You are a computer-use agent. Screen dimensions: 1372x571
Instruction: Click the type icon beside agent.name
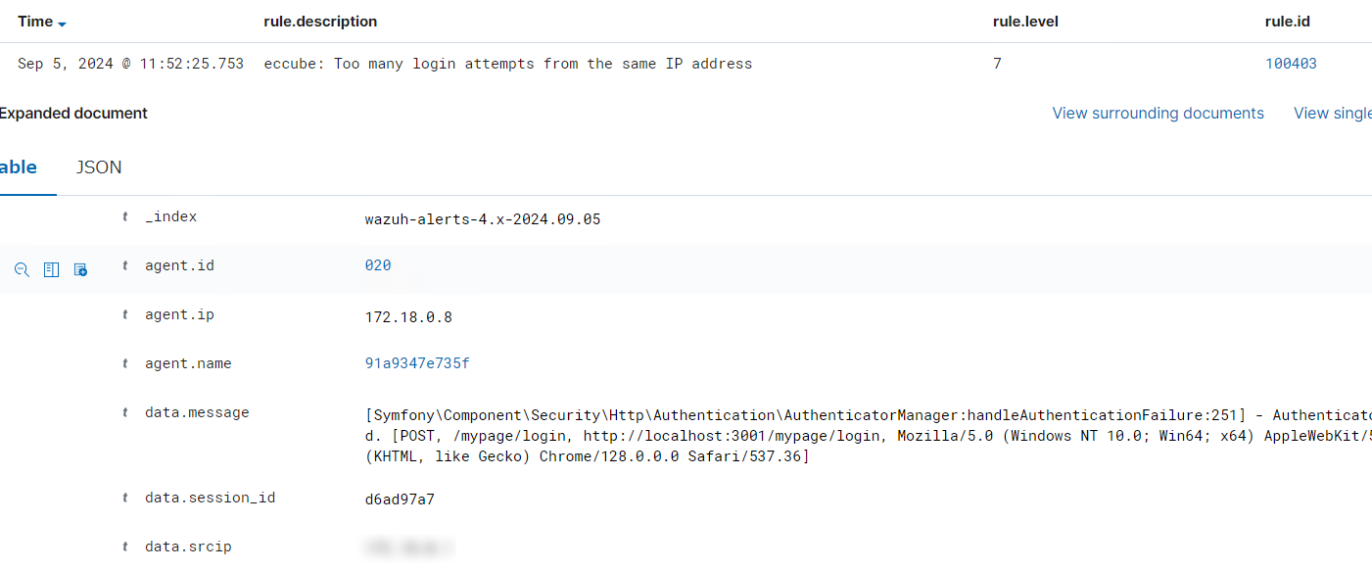(x=125, y=364)
